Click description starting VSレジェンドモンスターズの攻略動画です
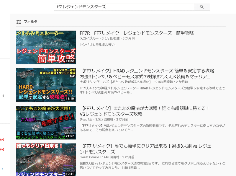This screenshot has width=236, height=176. (153, 128)
